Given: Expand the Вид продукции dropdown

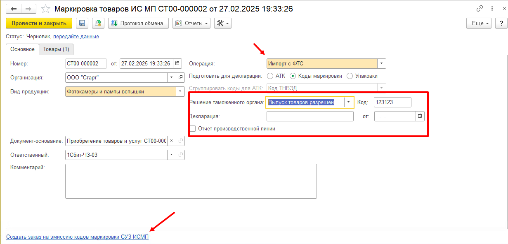Looking at the screenshot, I should click(x=180, y=92).
